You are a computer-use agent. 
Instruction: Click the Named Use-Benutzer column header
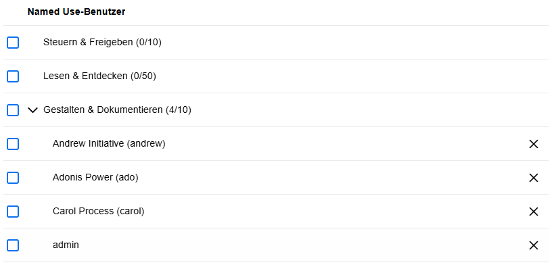[76, 11]
